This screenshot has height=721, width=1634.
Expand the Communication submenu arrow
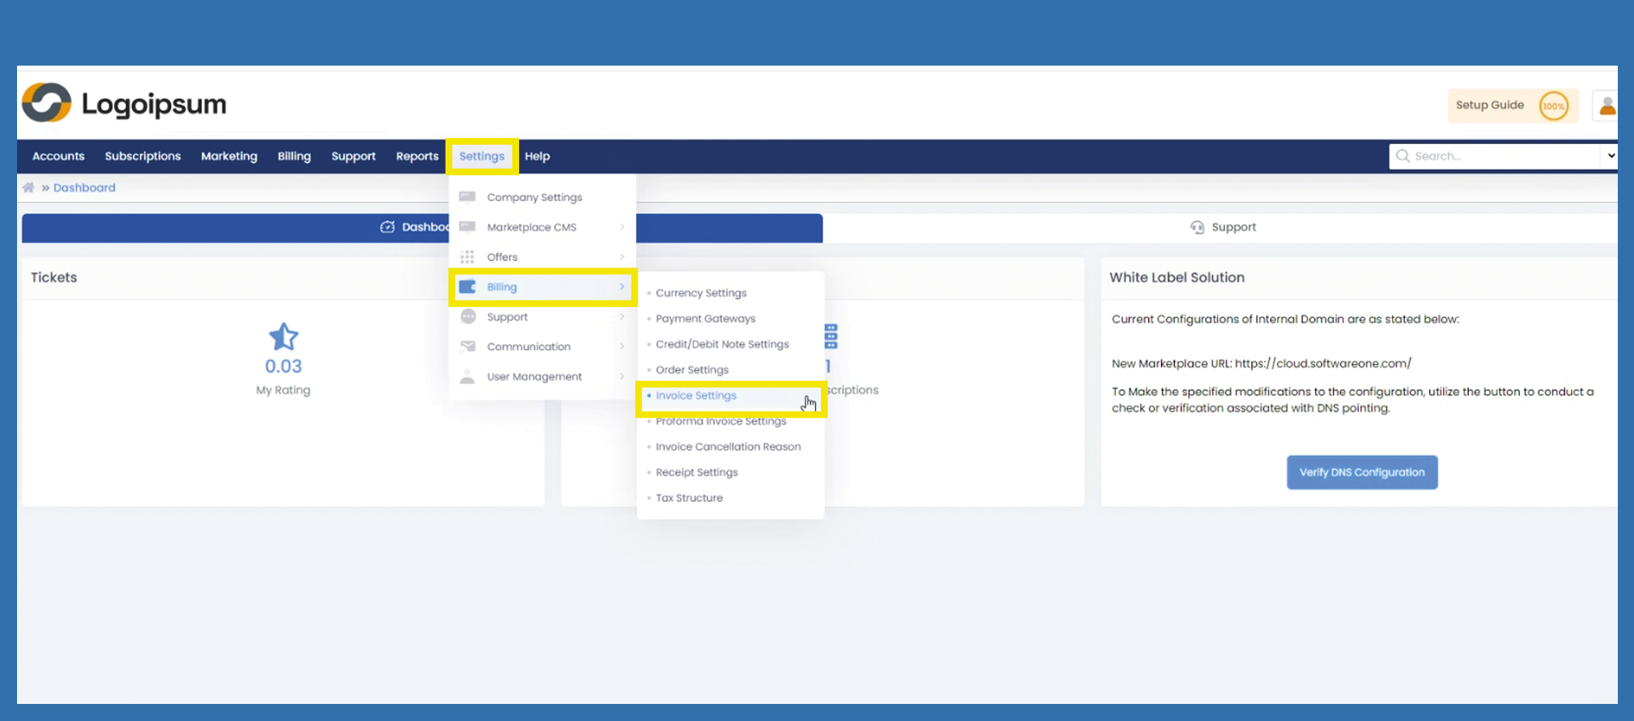[622, 346]
